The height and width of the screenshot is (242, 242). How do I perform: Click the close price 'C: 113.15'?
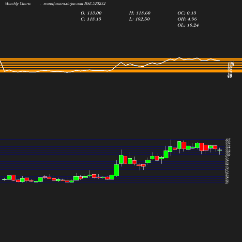(x=91, y=19)
